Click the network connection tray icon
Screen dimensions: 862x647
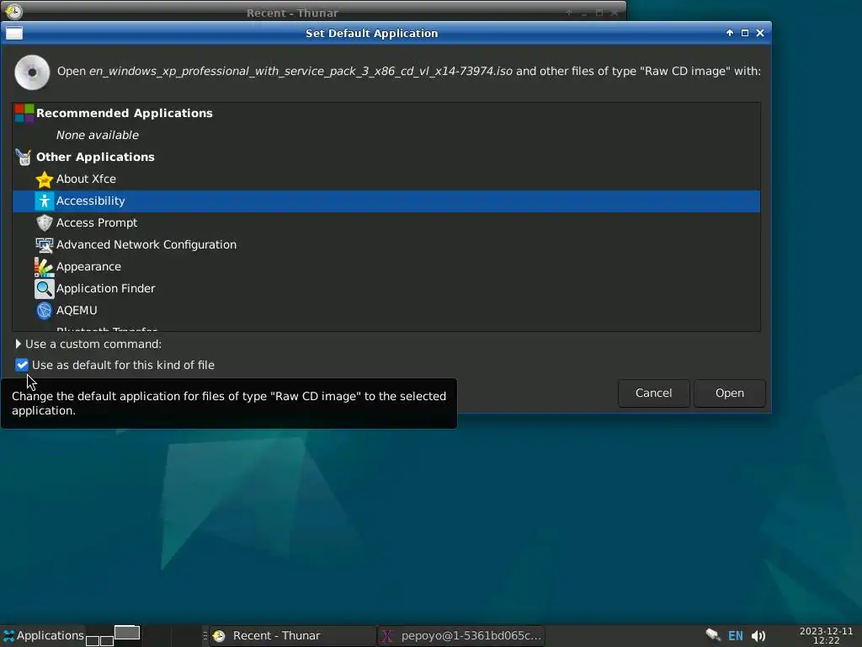pyautogui.click(x=713, y=635)
